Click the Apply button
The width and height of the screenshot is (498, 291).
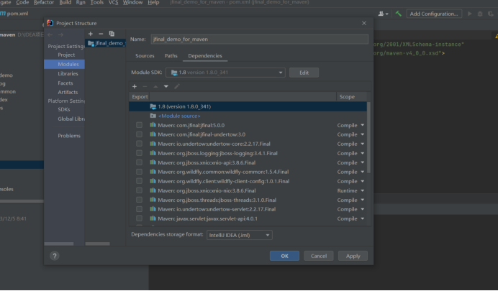click(x=353, y=256)
